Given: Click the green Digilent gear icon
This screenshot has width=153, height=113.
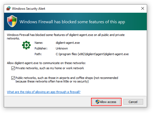Looking at the screenshot, I should (26, 45).
